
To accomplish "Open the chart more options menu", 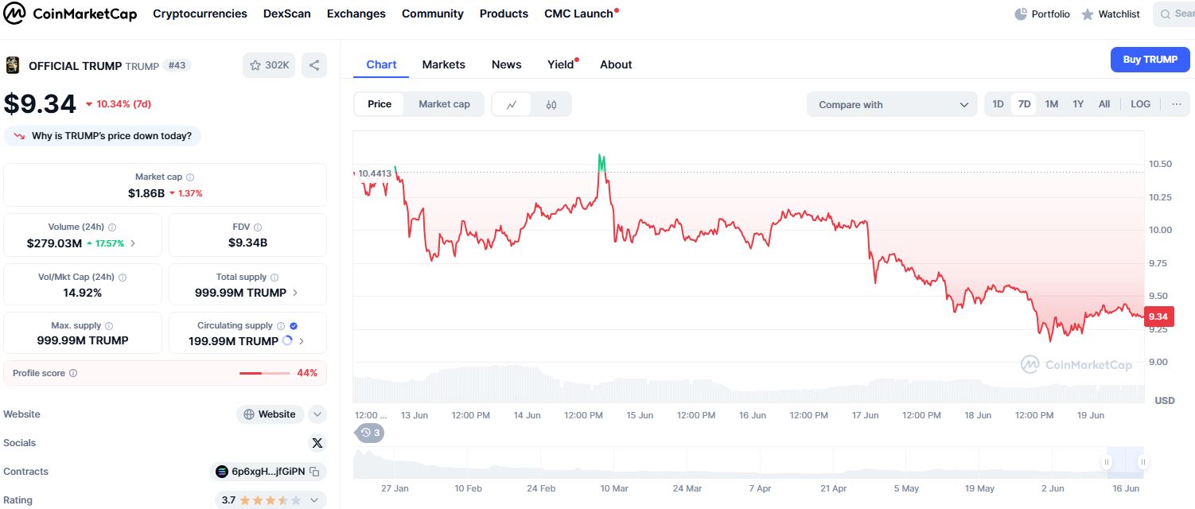I will point(1176,104).
